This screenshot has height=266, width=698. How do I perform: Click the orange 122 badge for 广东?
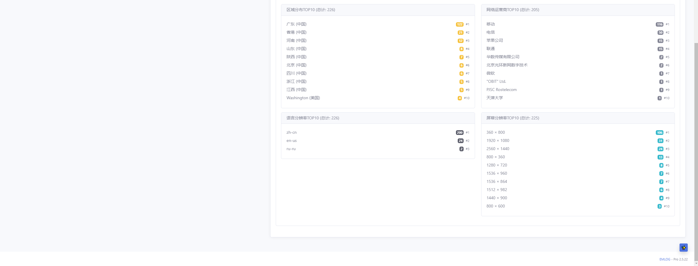coord(459,24)
